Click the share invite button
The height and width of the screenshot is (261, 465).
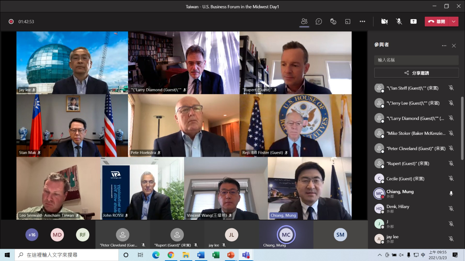tap(416, 73)
